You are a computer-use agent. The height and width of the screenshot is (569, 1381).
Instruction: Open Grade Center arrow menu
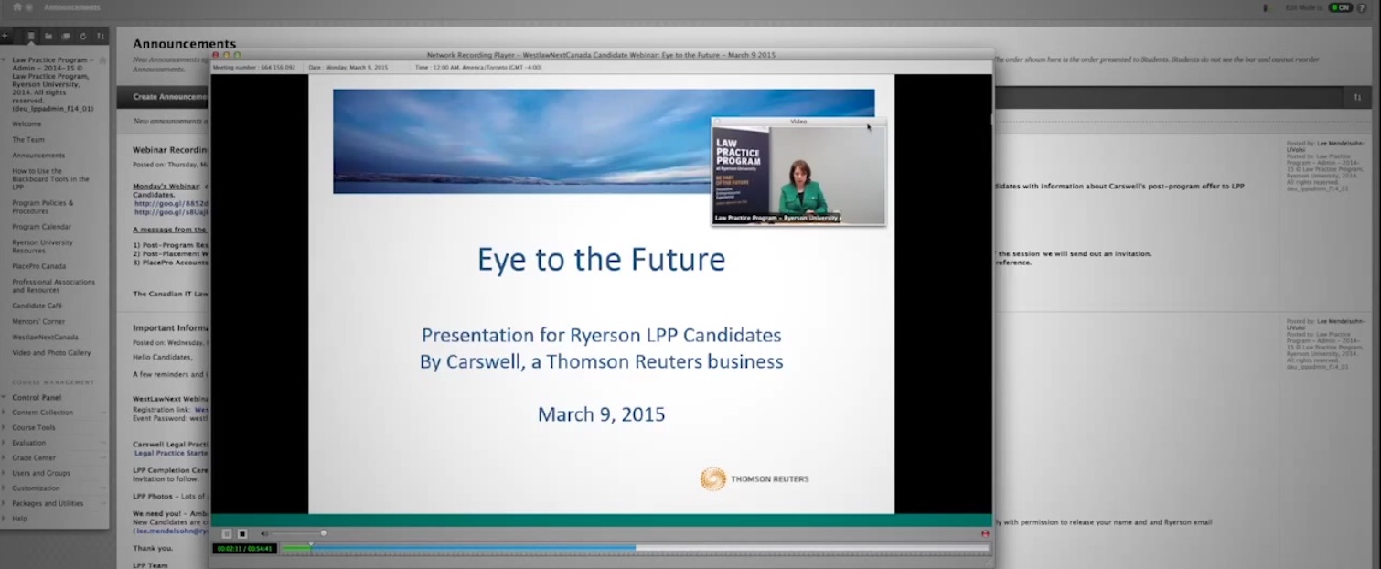[x=103, y=458]
